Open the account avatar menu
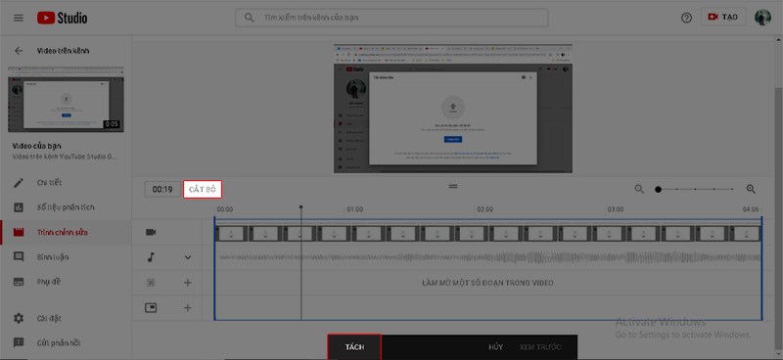783x360 pixels. click(x=762, y=18)
